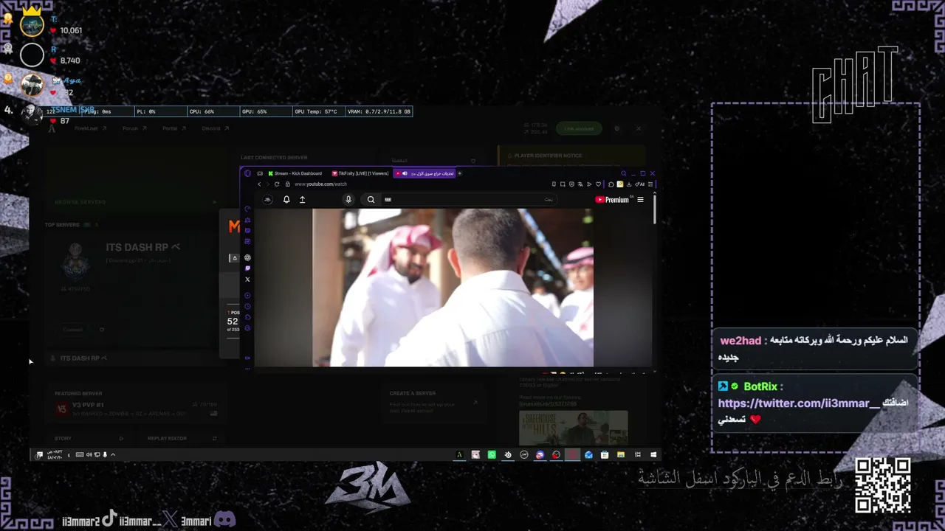945x531 pixels.
Task: Click the taskbar volume speaker icon
Action: click(x=89, y=455)
